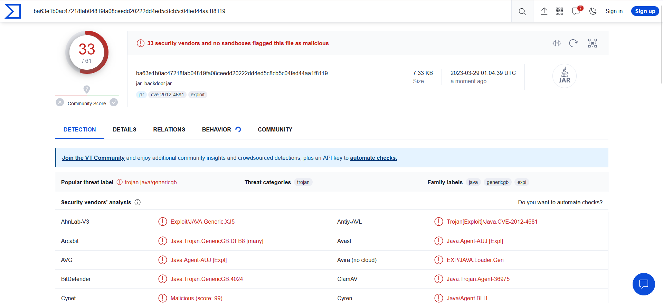Click the 'expl' family label chip
Screen dimensions: 663x303
pyautogui.click(x=522, y=182)
